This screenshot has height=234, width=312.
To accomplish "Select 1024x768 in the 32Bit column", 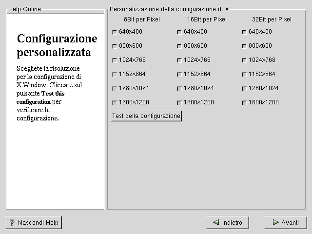I will (x=244, y=60).
